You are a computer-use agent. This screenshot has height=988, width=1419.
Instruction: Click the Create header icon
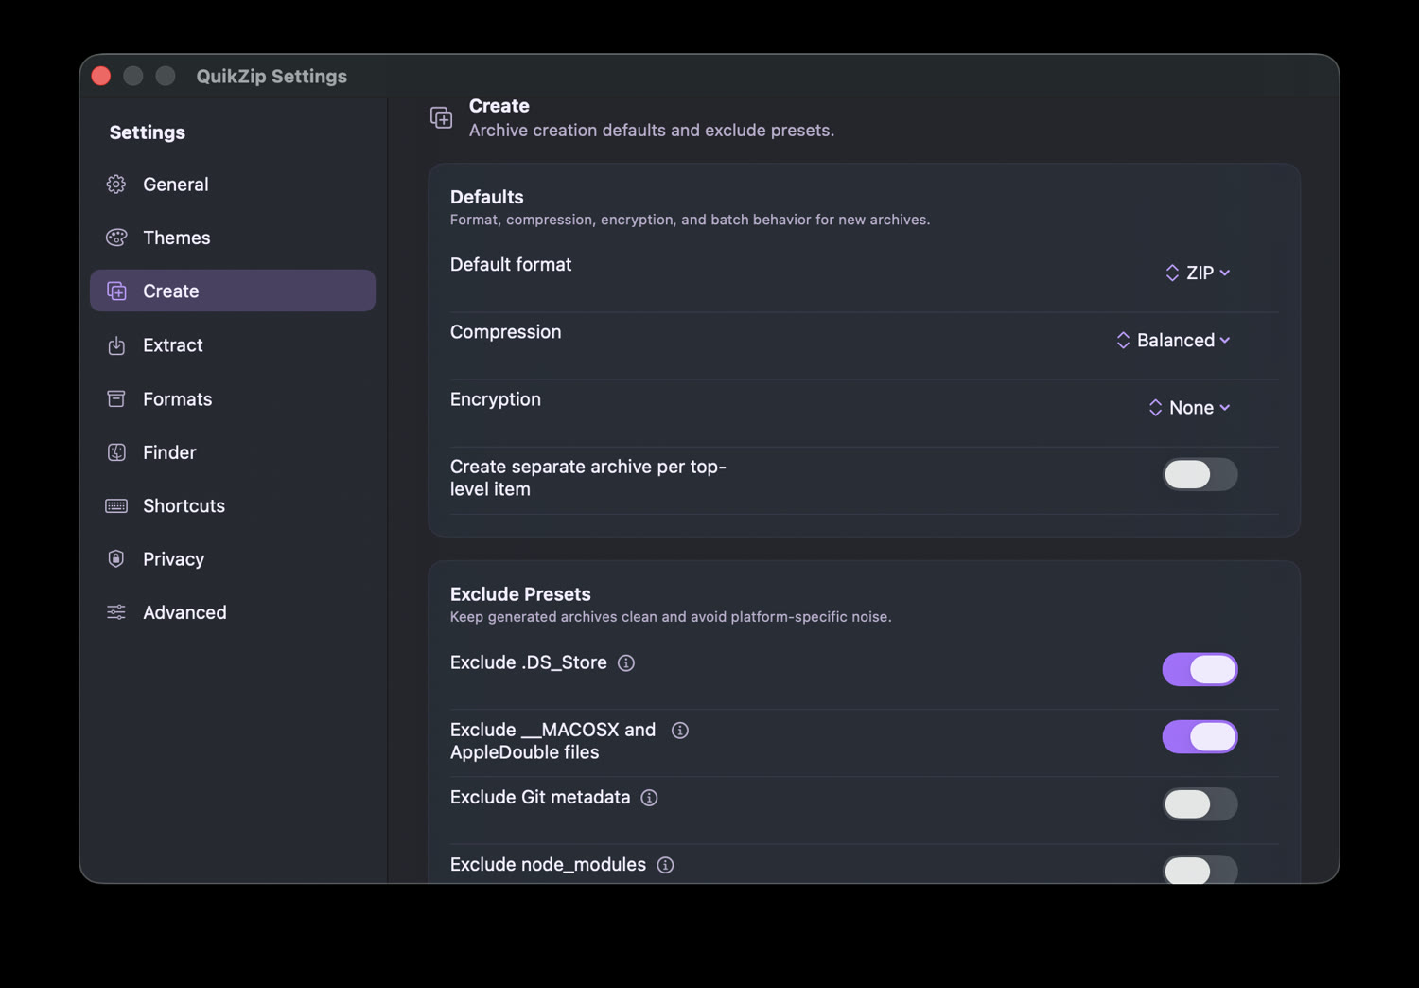[x=442, y=117]
